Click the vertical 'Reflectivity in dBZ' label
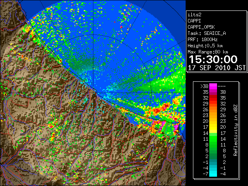248x186 pixels. tap(236, 130)
